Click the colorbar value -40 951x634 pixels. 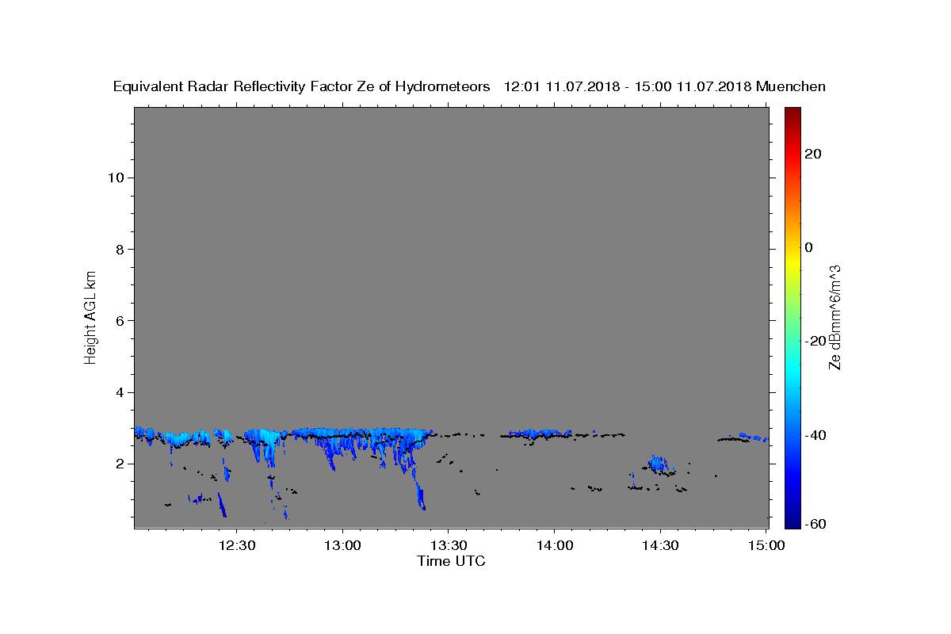(x=815, y=435)
